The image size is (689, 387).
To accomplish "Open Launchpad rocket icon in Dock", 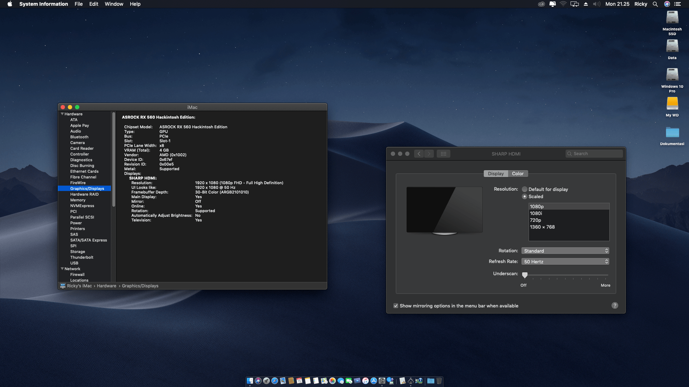I will click(x=266, y=381).
